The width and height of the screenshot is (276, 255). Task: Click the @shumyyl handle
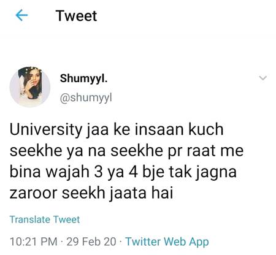(x=86, y=98)
